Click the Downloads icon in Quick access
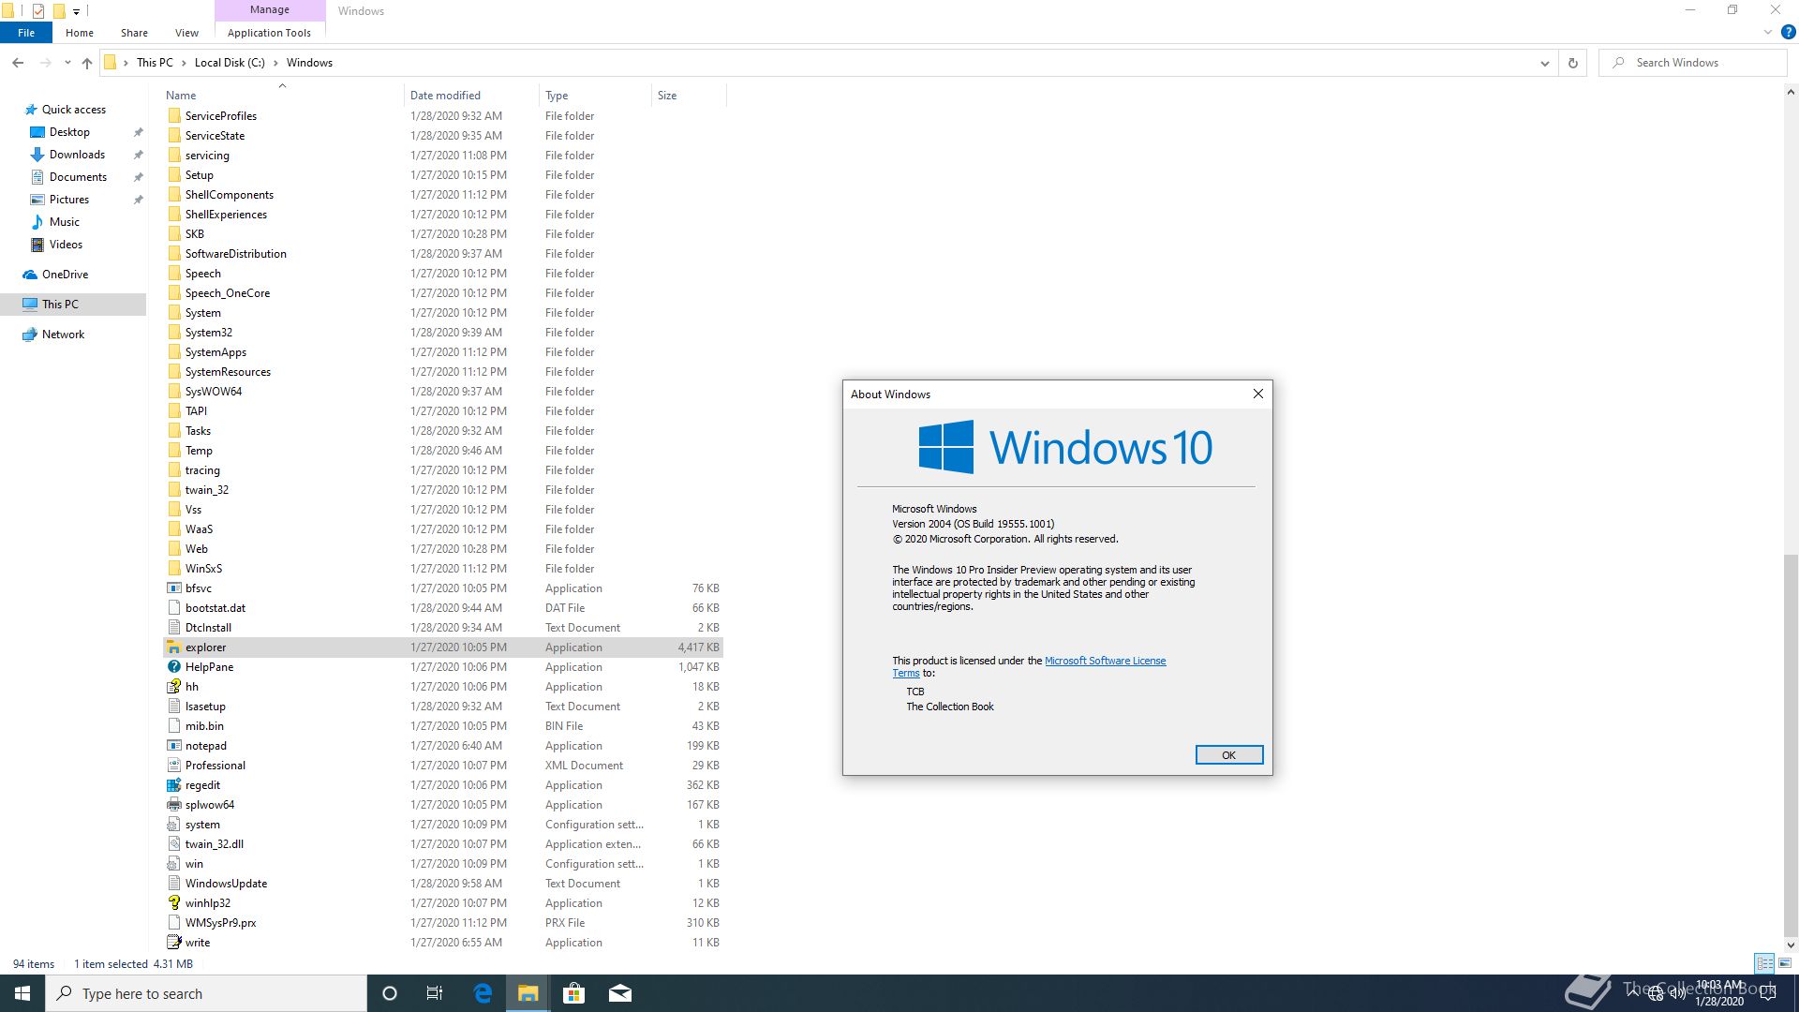This screenshot has width=1799, height=1012. 37,155
